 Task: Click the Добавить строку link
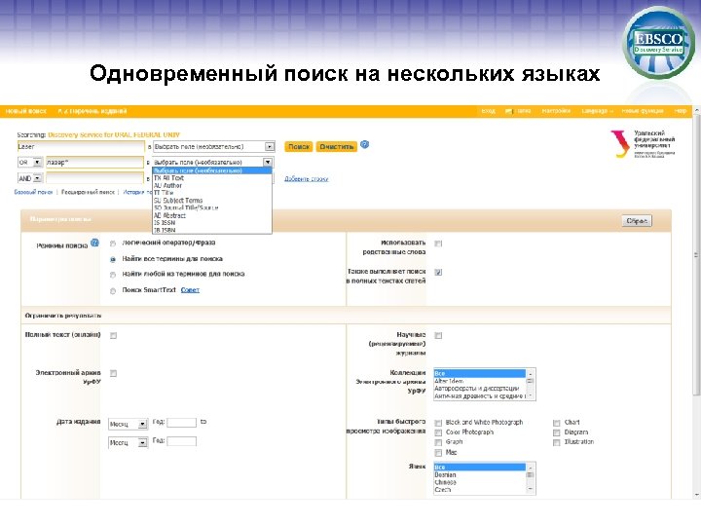(x=307, y=179)
